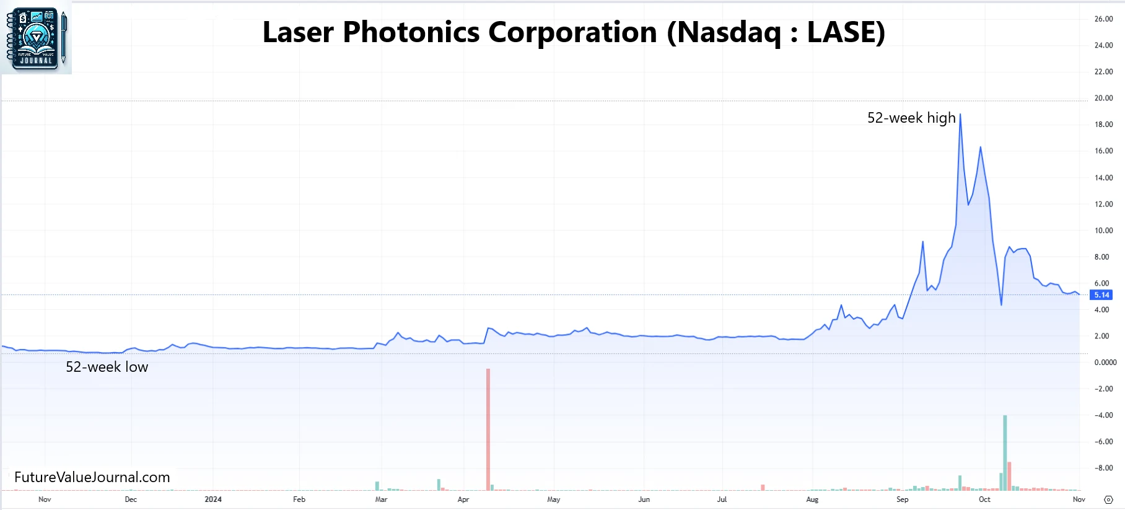
Task: Click the Sep label on the time axis
Action: [x=903, y=499]
